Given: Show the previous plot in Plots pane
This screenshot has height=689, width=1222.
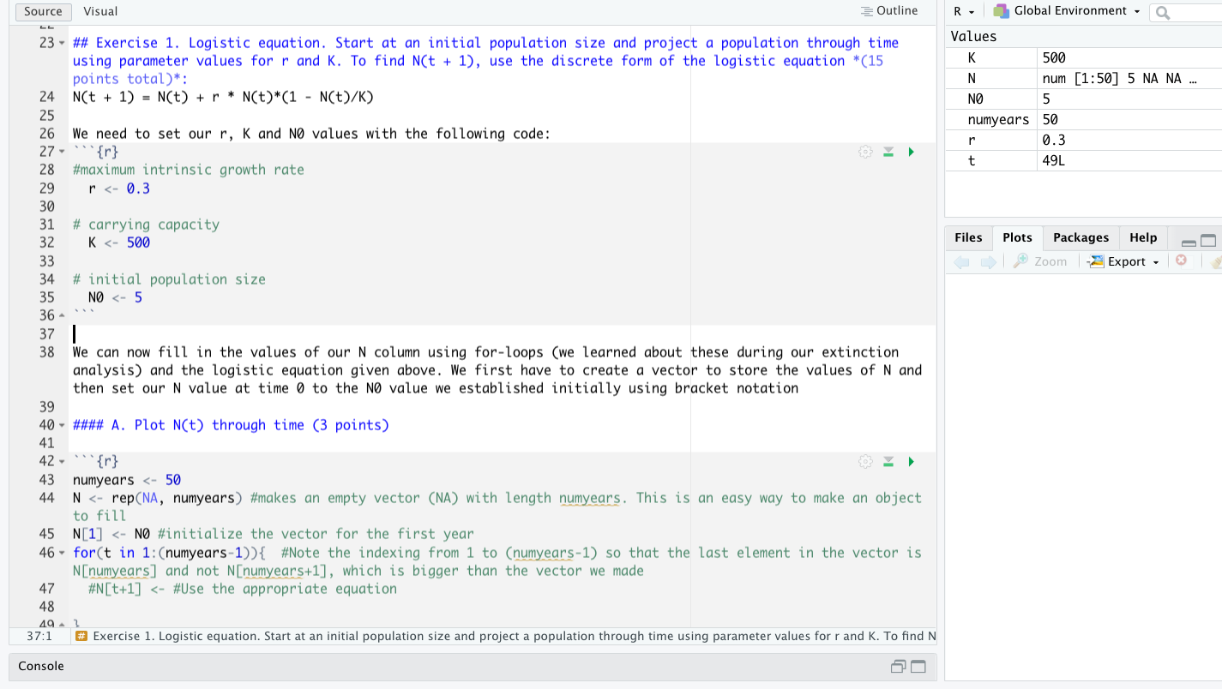Looking at the screenshot, I should coord(962,261).
